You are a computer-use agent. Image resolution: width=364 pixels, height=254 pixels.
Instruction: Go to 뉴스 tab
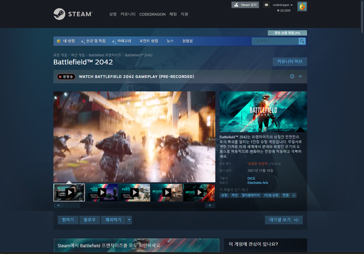pos(170,41)
